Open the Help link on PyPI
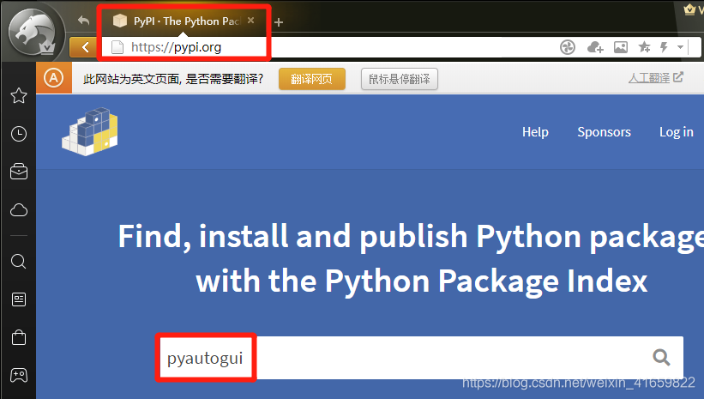Image resolution: width=704 pixels, height=399 pixels. coord(535,132)
